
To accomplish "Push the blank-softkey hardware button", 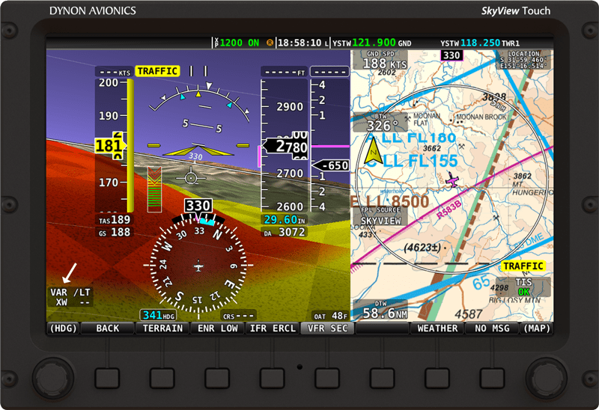I will tap(383, 379).
